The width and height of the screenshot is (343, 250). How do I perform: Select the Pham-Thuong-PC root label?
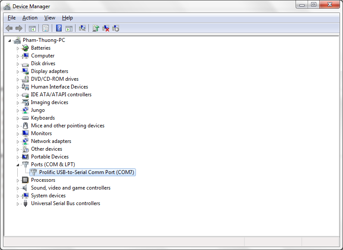[44, 40]
